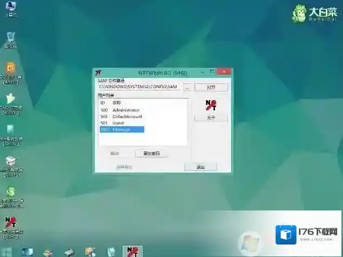This screenshot has height=257, width=343.
Task: Click the NTPWEdit logo above the About button
Action: [x=211, y=106]
